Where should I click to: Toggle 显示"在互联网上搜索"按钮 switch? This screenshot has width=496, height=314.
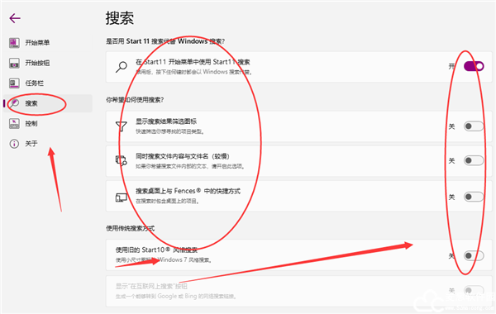click(x=474, y=290)
